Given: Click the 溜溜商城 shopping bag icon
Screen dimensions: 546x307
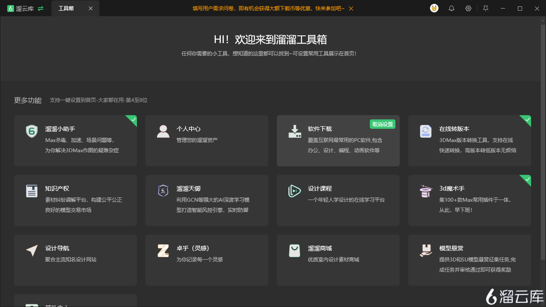Looking at the screenshot, I should pos(295,251).
